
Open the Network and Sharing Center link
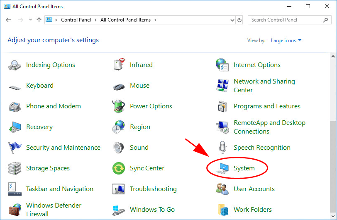coord(264,86)
